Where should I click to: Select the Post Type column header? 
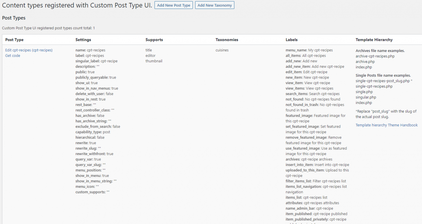tap(14, 40)
